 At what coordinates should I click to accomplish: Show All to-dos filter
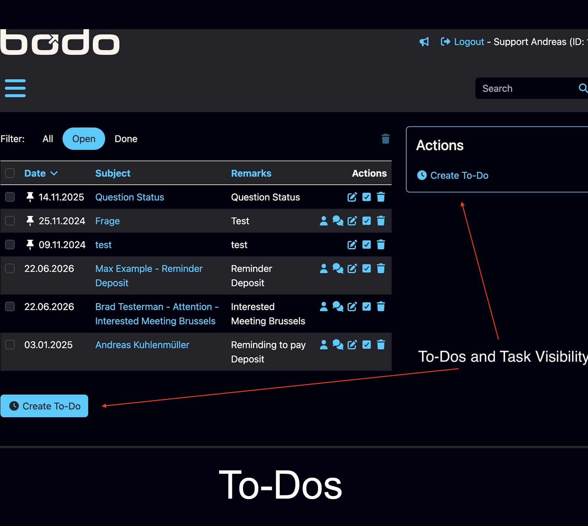coord(48,139)
